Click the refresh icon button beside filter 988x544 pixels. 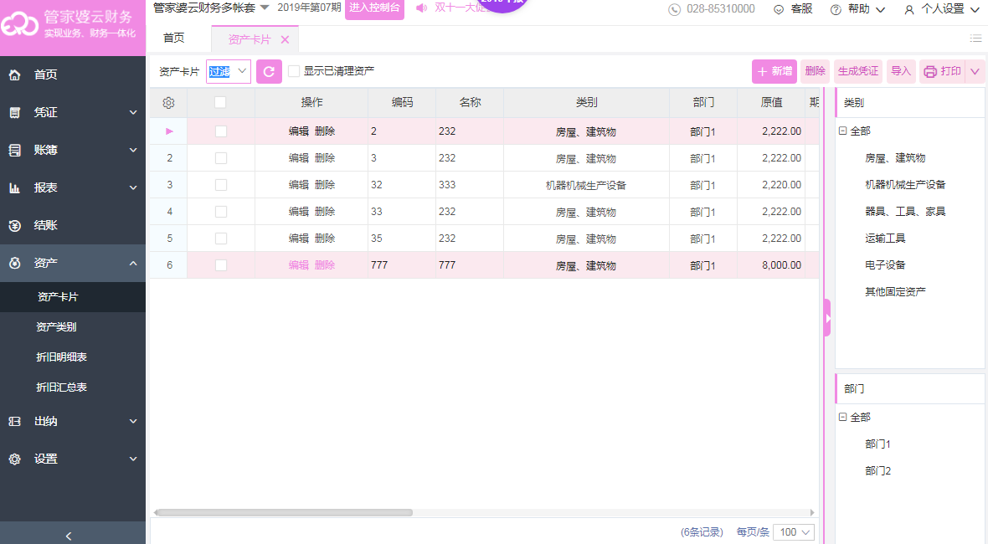(269, 72)
